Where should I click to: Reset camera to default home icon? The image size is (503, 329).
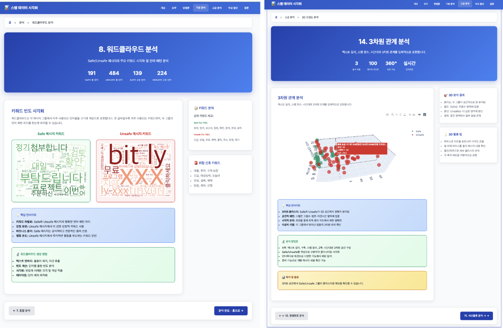point(410,115)
